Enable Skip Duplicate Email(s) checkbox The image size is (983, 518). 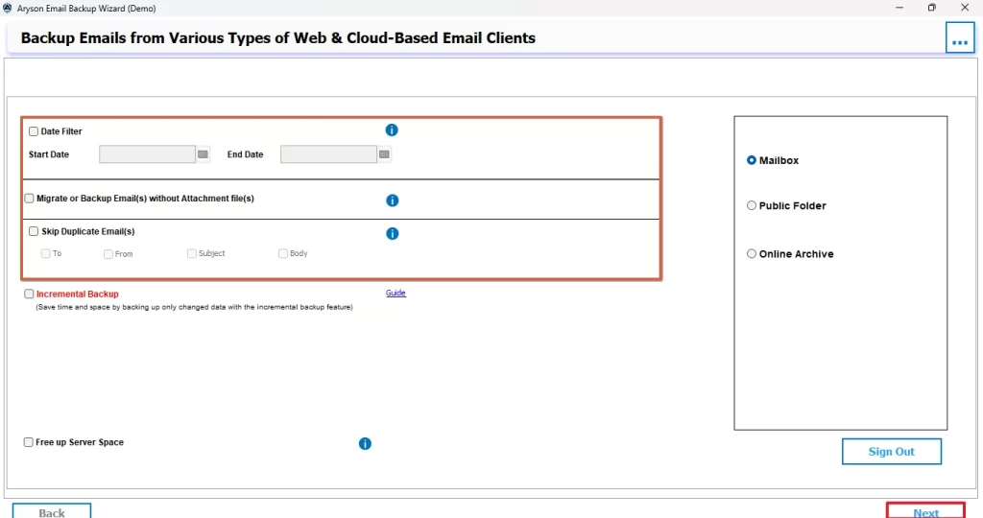(34, 231)
